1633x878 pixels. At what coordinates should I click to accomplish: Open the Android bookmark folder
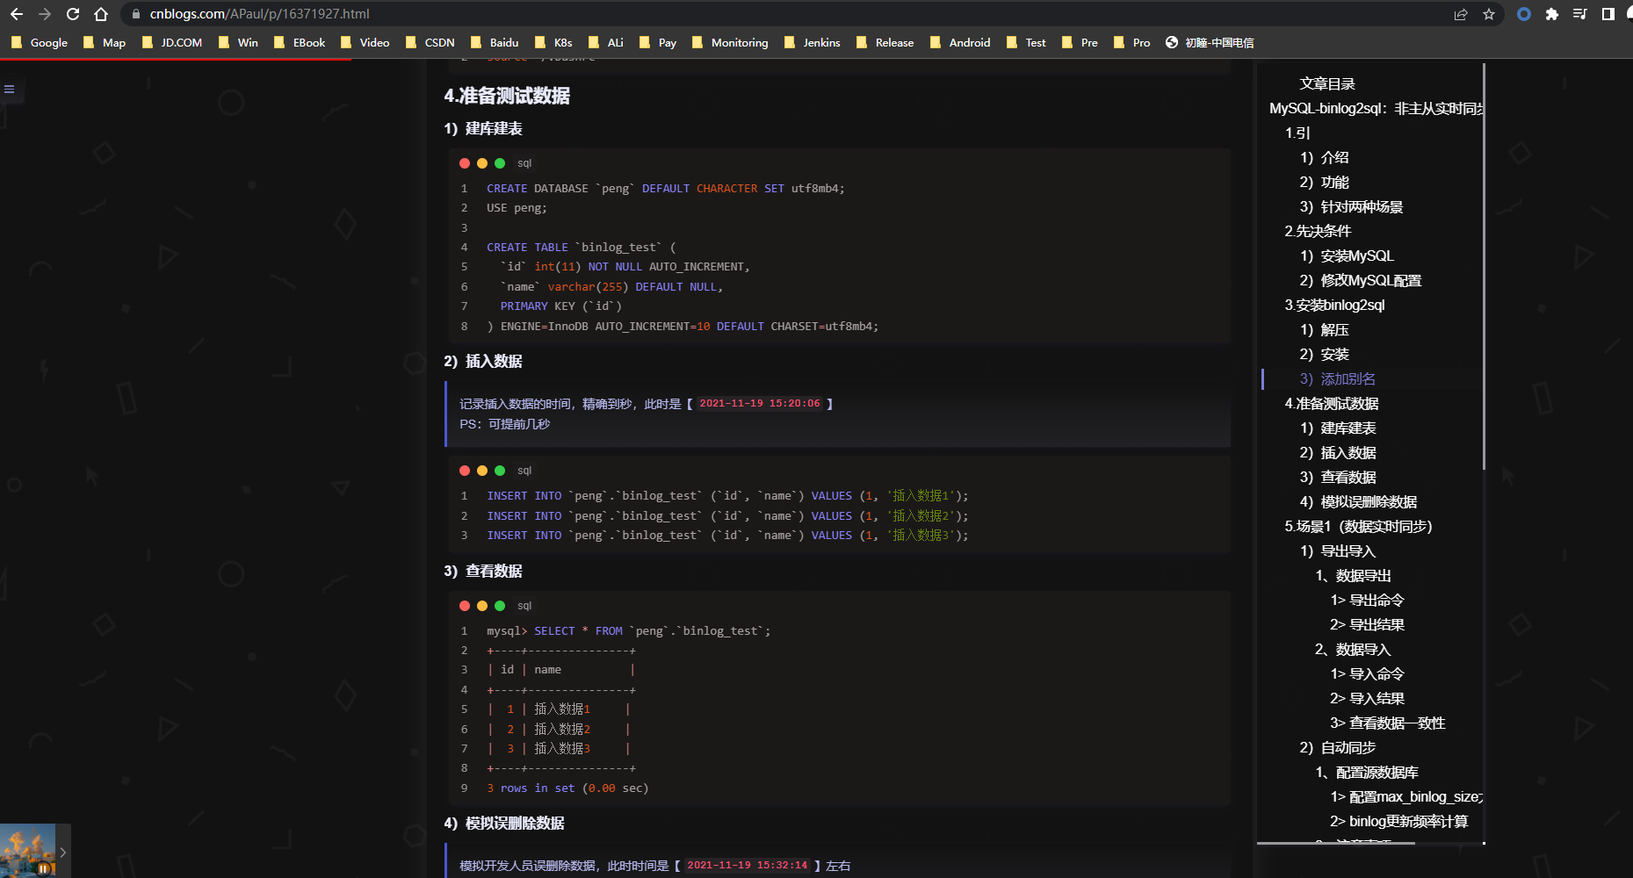[960, 42]
